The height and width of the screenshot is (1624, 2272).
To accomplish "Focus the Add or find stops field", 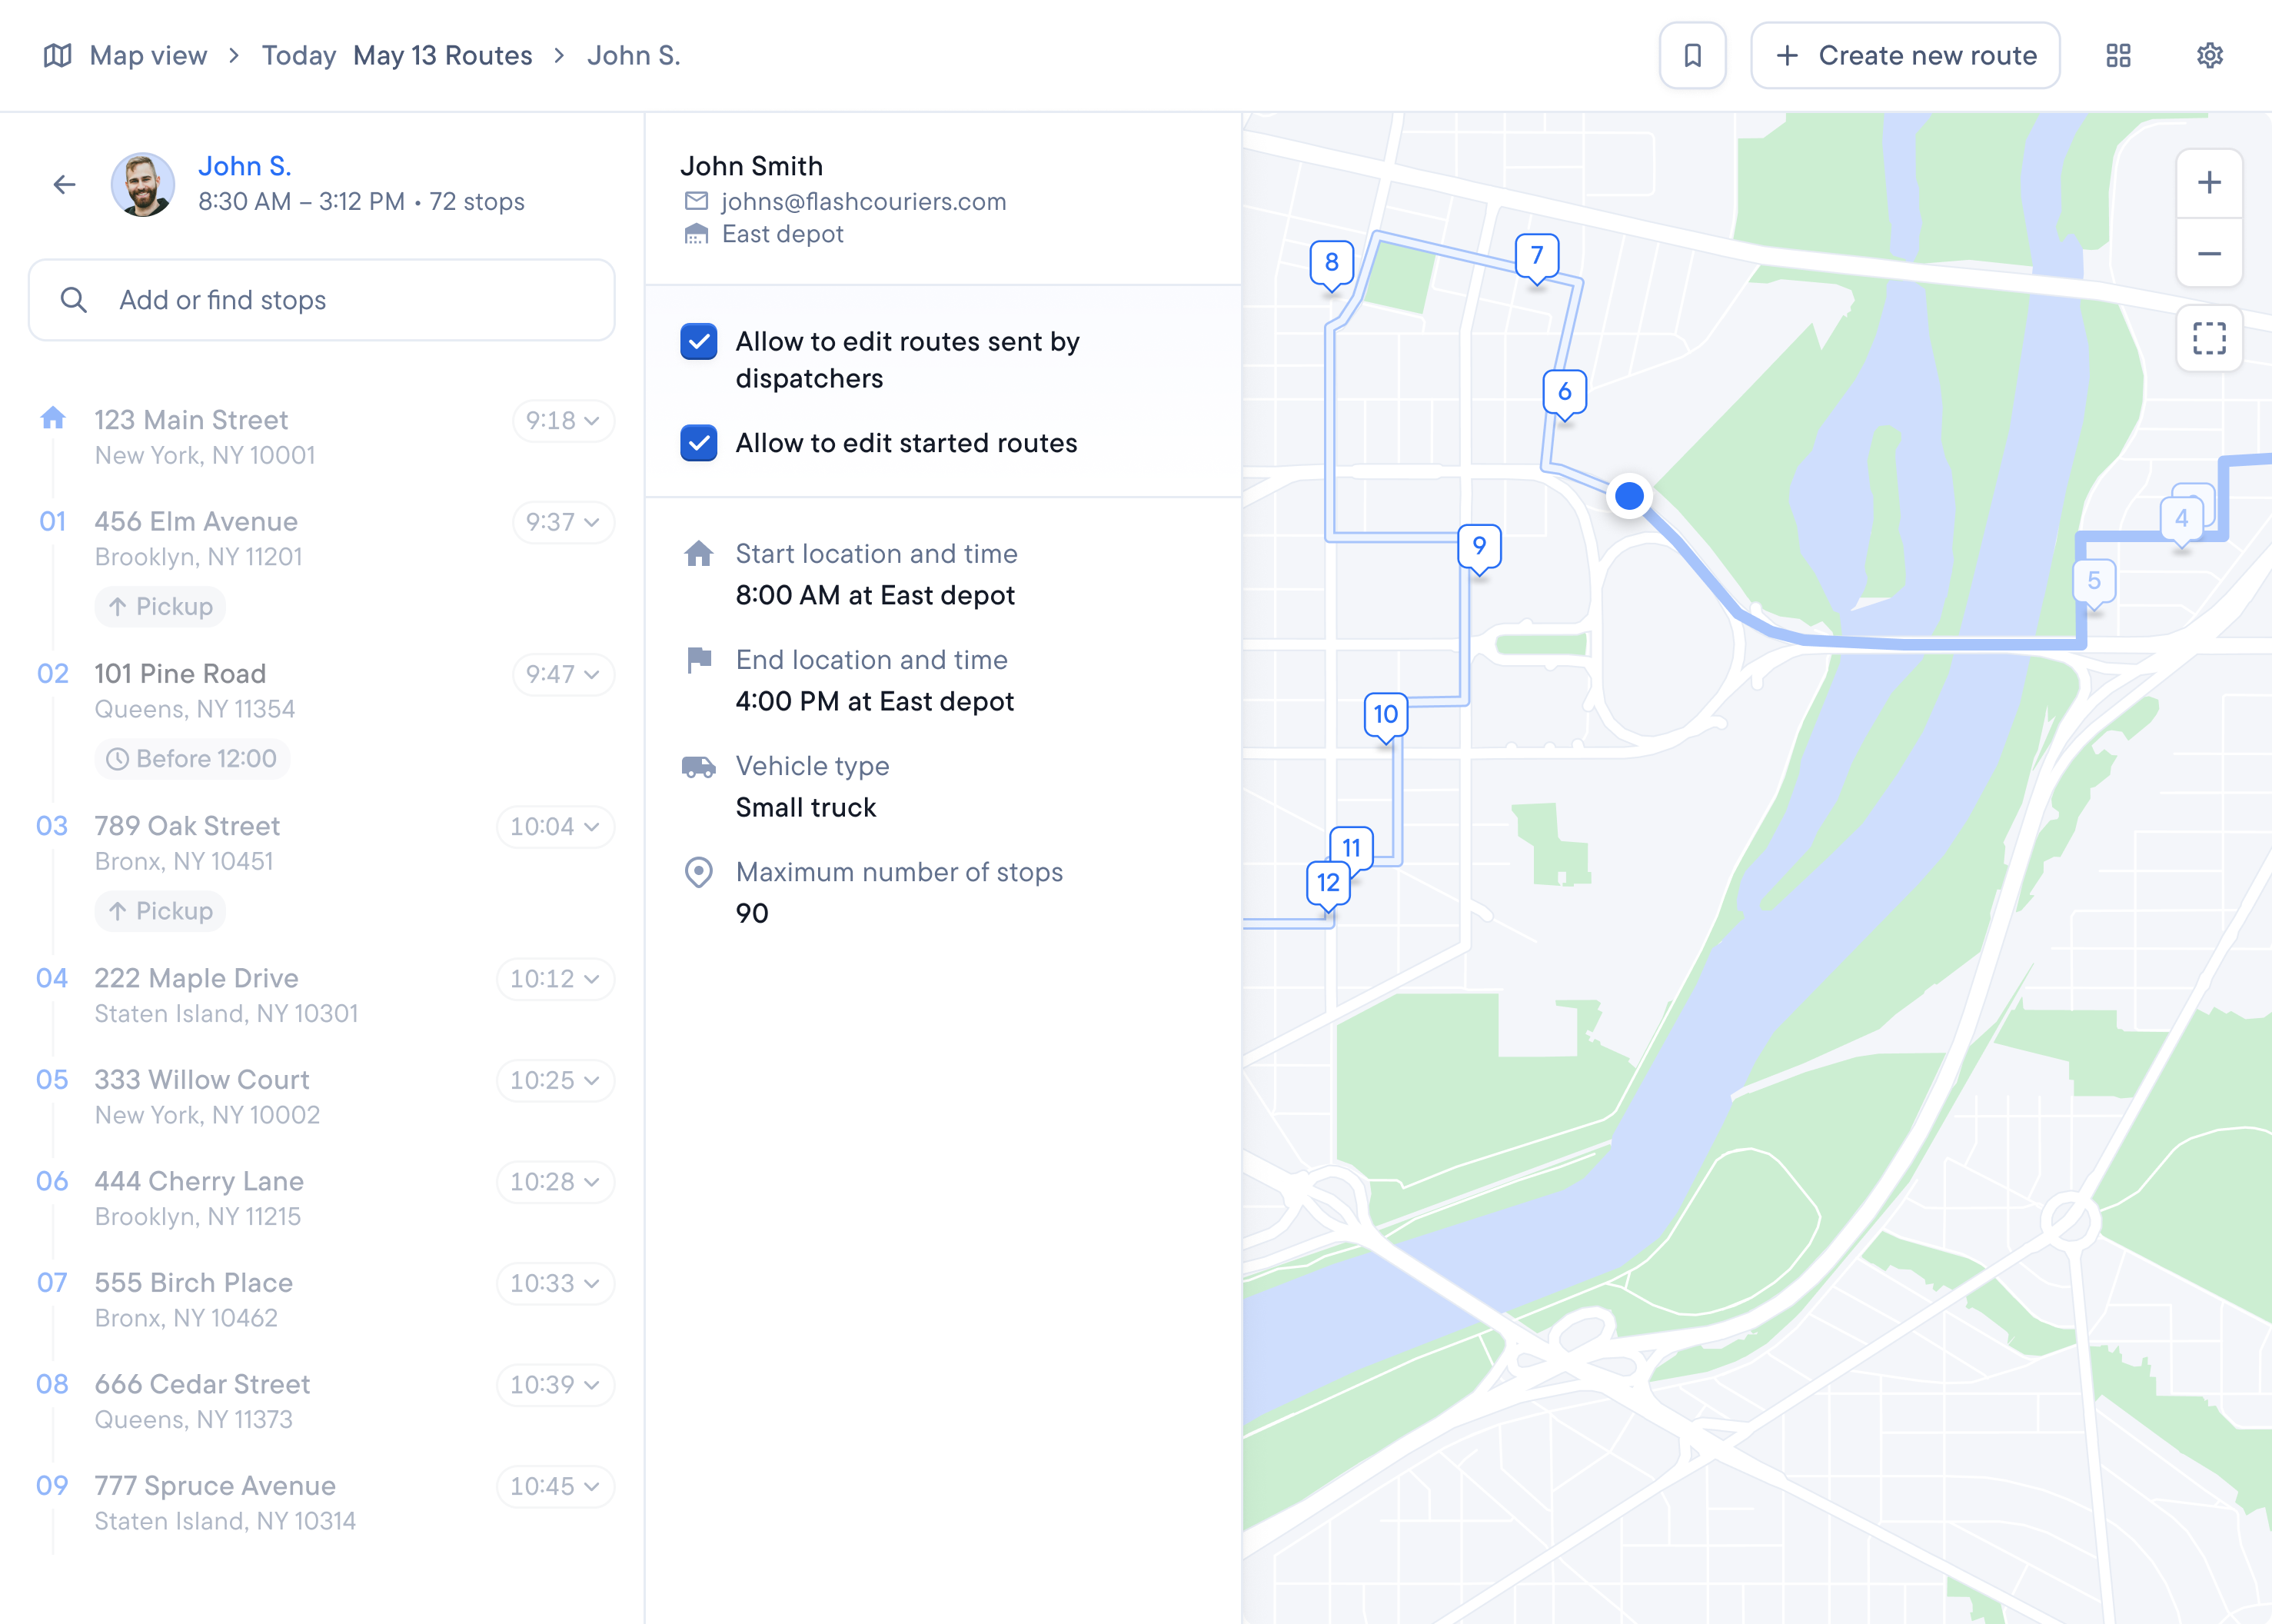I will (x=322, y=300).
